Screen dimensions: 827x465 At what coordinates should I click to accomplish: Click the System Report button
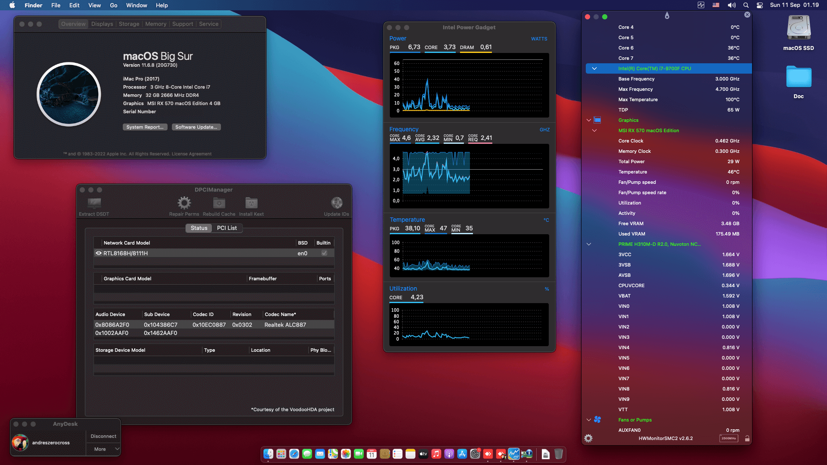click(x=145, y=127)
